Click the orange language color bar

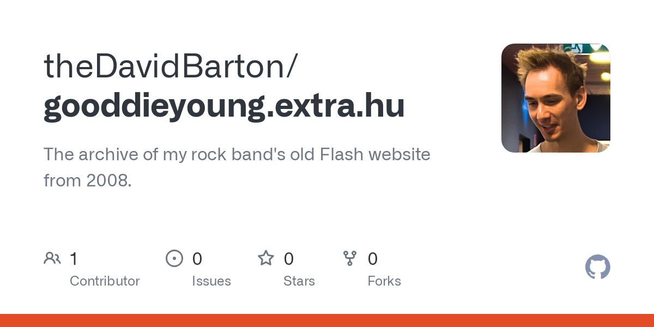(x=327, y=320)
